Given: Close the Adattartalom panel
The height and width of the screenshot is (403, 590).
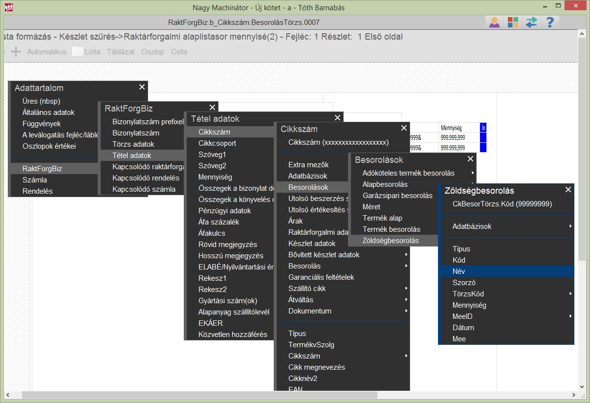Looking at the screenshot, I should pos(142,87).
